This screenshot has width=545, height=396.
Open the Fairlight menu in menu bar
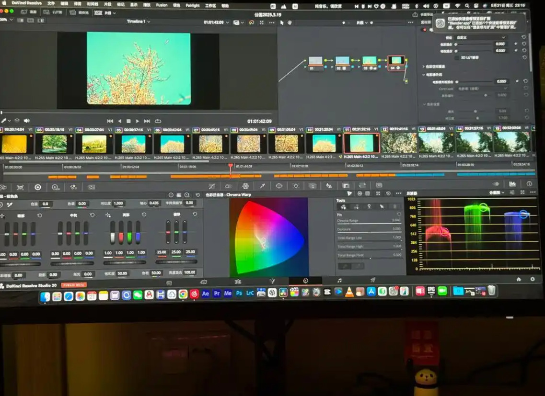192,4
